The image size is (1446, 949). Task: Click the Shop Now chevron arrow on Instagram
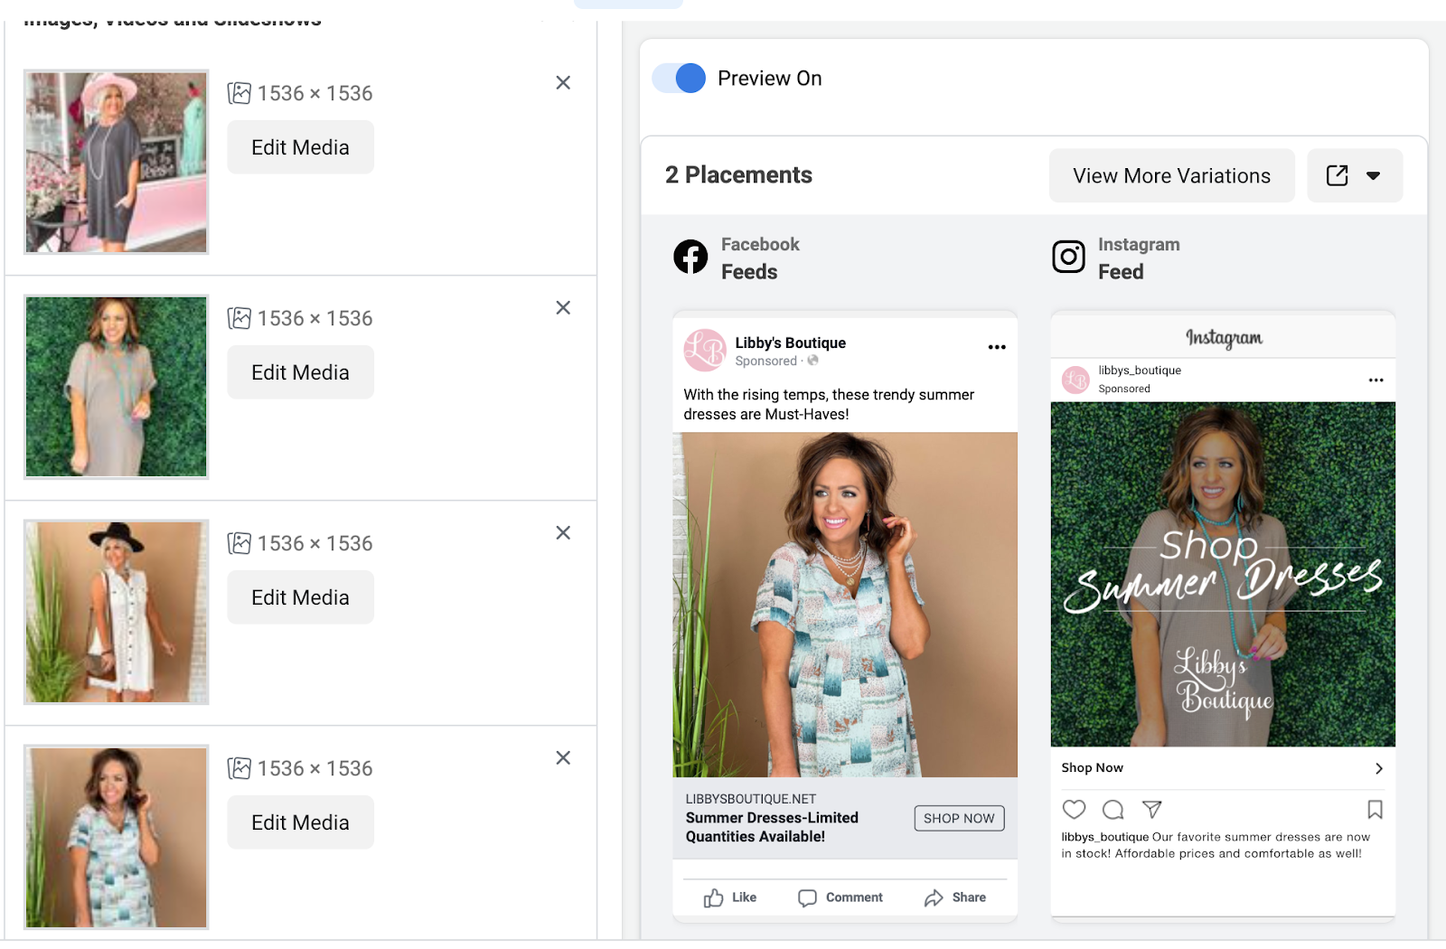point(1379,768)
